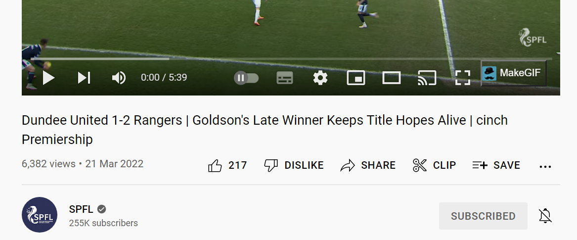
Task: Skip to the next video
Action: pos(84,78)
